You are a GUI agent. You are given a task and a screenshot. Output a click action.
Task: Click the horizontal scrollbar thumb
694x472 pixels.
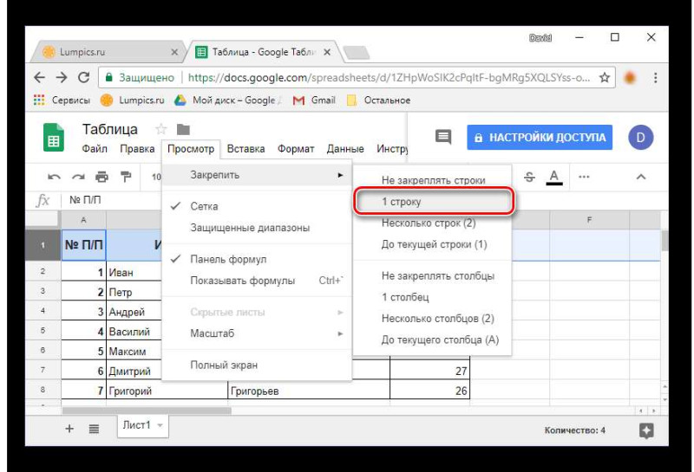click(147, 411)
